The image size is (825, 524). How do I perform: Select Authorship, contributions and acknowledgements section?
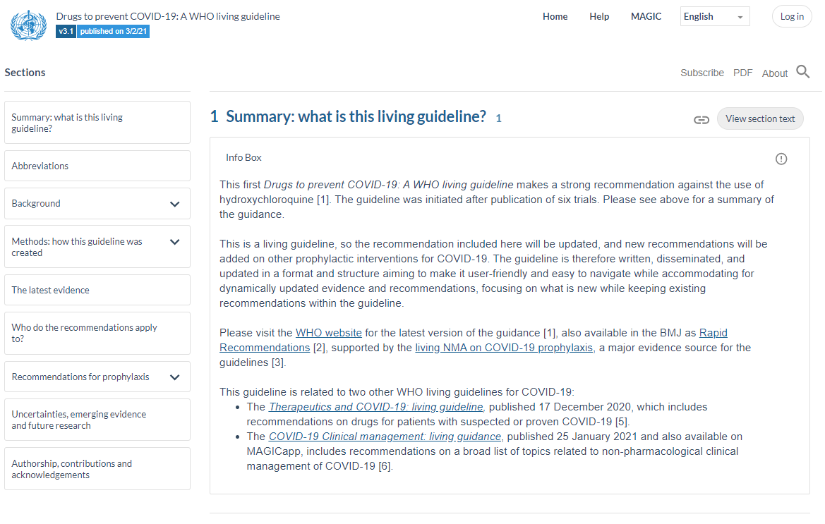97,469
